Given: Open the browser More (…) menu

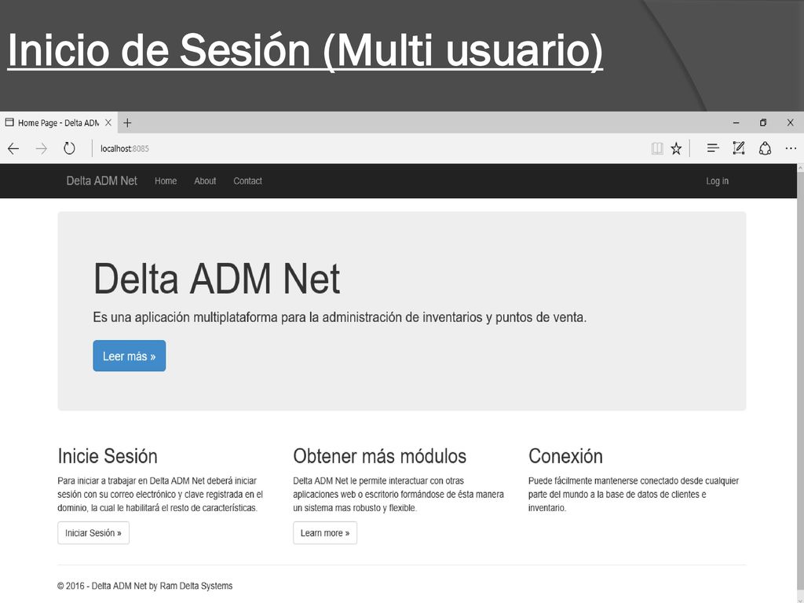Looking at the screenshot, I should pyautogui.click(x=791, y=148).
